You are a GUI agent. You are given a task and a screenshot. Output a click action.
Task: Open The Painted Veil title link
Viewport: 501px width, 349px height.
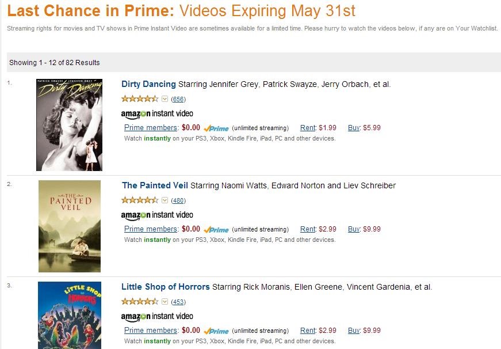pos(155,185)
